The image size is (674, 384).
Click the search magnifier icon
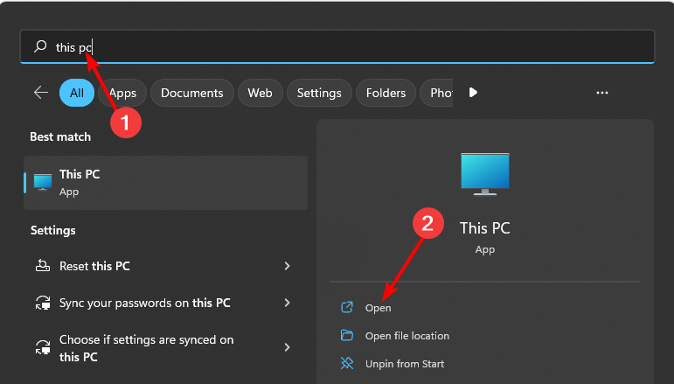[x=40, y=46]
